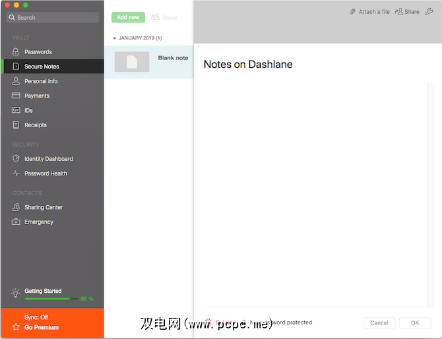Click the yellow minimize window button

point(16,5)
